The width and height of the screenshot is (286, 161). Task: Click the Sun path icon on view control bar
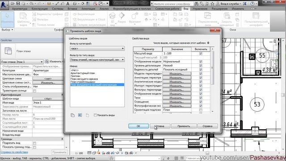[99, 153]
